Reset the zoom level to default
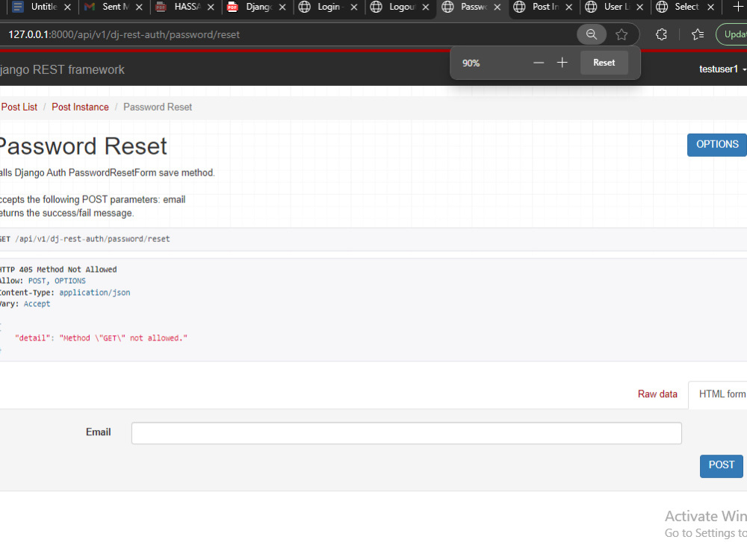Screen dimensions: 747x560 604,63
